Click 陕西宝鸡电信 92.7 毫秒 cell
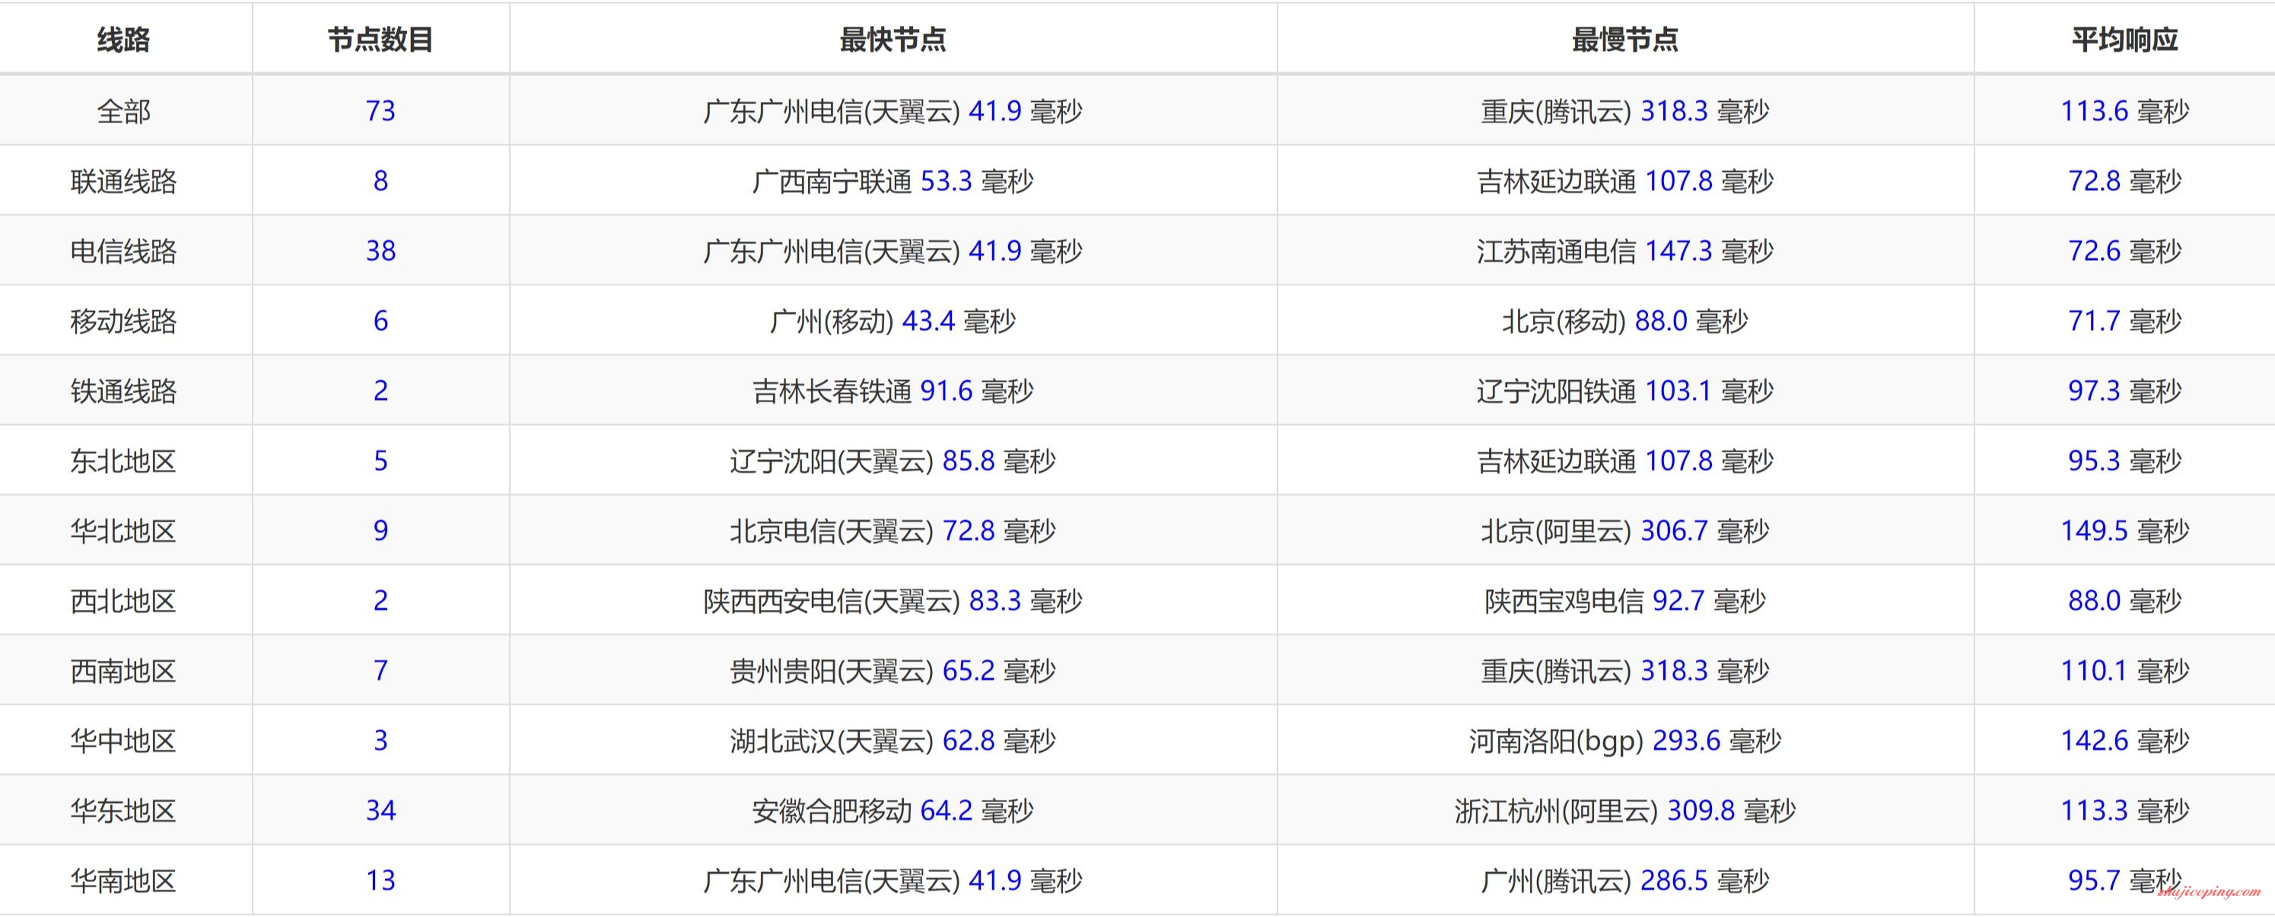Screen dimensions: 2275x917 1625,601
